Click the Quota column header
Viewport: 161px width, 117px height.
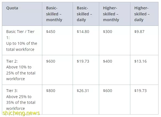tap(22, 14)
